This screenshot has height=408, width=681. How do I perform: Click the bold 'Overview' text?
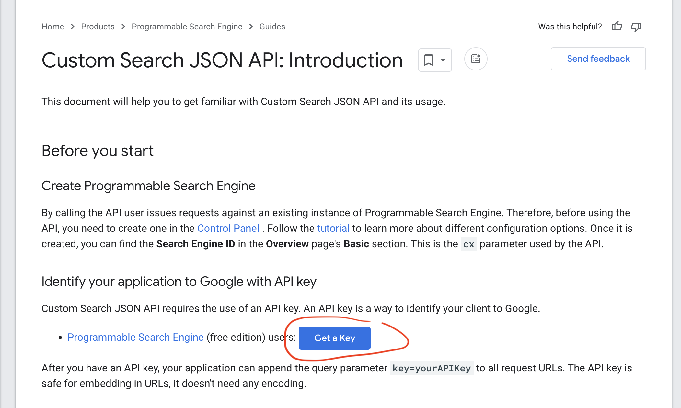point(287,244)
